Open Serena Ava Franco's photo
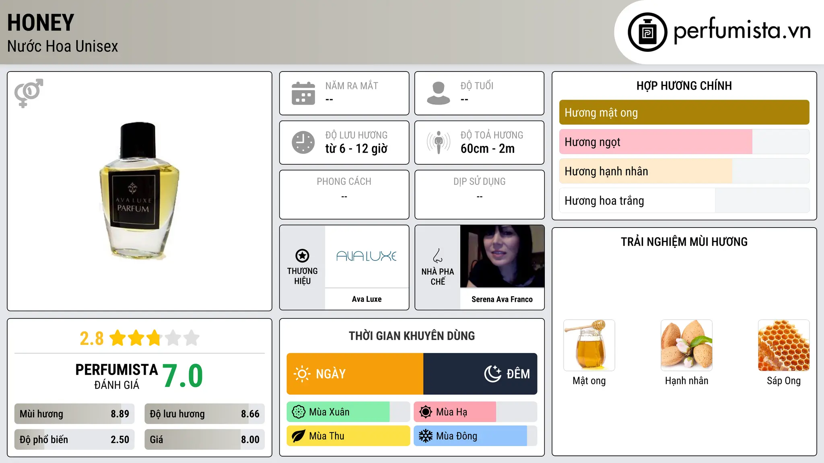The height and width of the screenshot is (463, 824). tap(502, 256)
